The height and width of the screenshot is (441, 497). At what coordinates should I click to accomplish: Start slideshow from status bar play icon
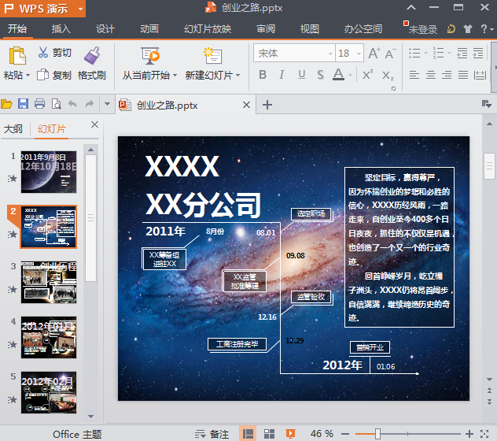coord(290,434)
